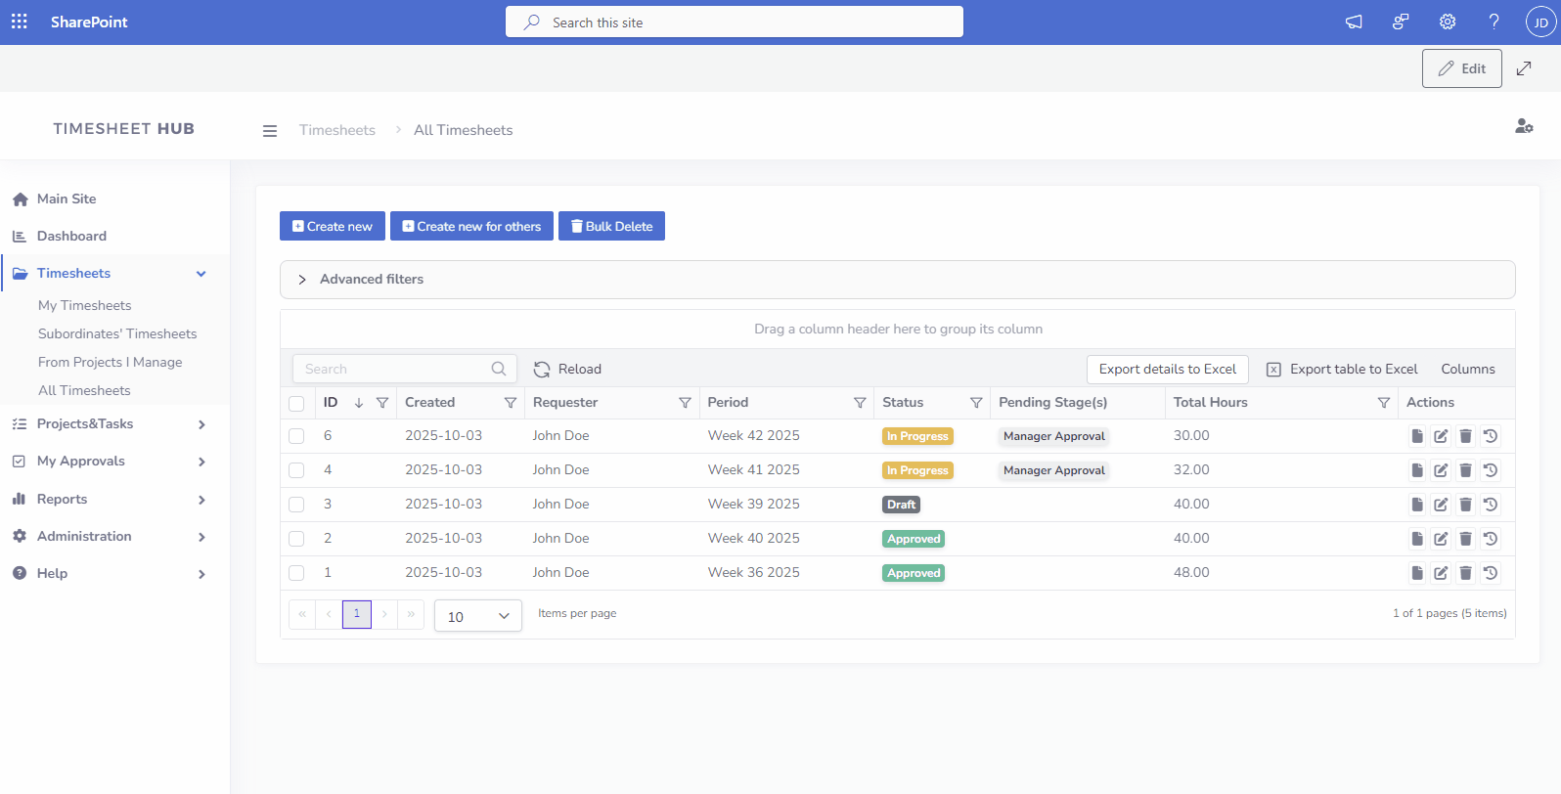
Task: View document icon for Week 36 2025 row
Action: pos(1416,573)
